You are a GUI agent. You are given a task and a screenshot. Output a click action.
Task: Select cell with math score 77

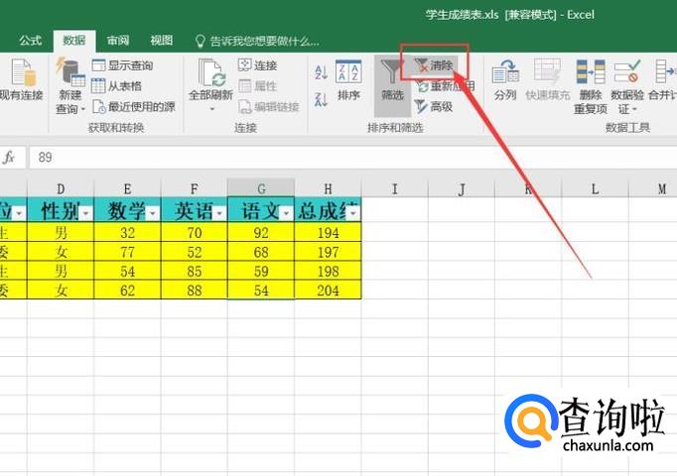(127, 252)
